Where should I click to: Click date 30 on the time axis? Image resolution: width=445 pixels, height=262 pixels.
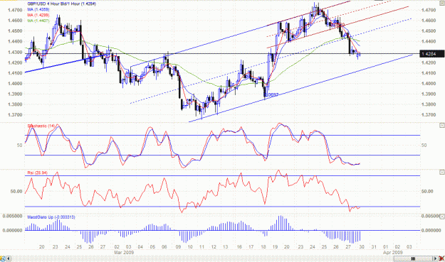pos(362,246)
